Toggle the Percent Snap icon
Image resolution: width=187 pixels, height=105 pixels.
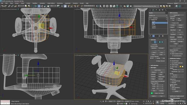tap(75, 6)
